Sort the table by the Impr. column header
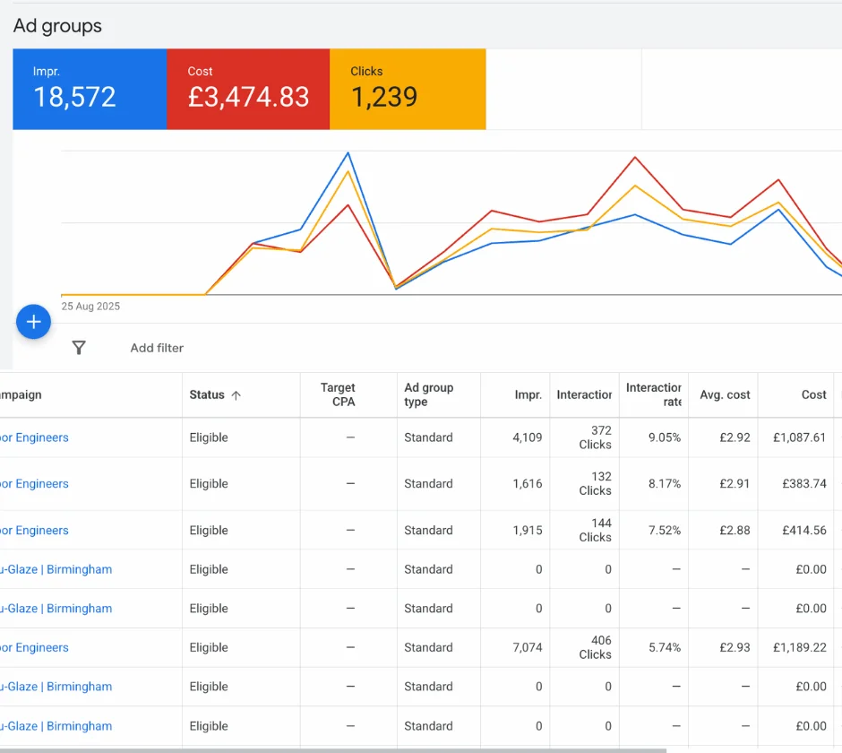The image size is (842, 753). pos(528,394)
